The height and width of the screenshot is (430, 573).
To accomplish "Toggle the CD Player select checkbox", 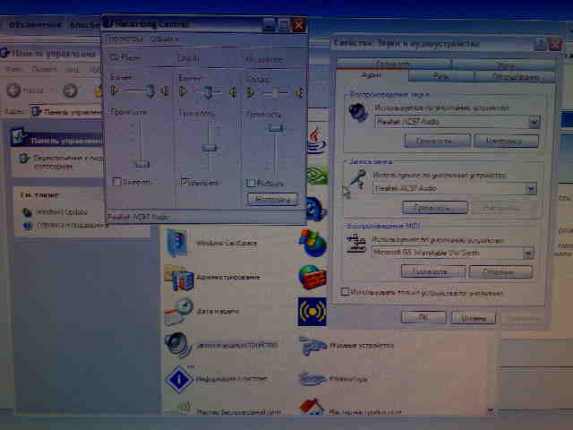I will pos(117,182).
